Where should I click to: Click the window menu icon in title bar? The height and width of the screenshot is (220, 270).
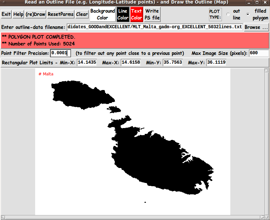pyautogui.click(x=4, y=2)
